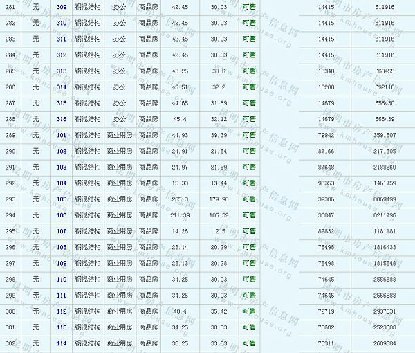Open room 112 link
This screenshot has width=415, height=353.
62,311
